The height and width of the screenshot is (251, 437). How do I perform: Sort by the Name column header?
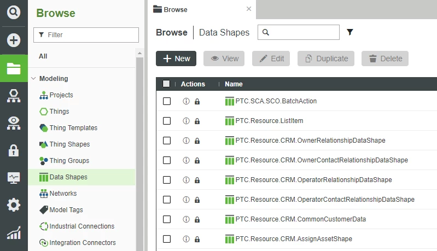234,84
